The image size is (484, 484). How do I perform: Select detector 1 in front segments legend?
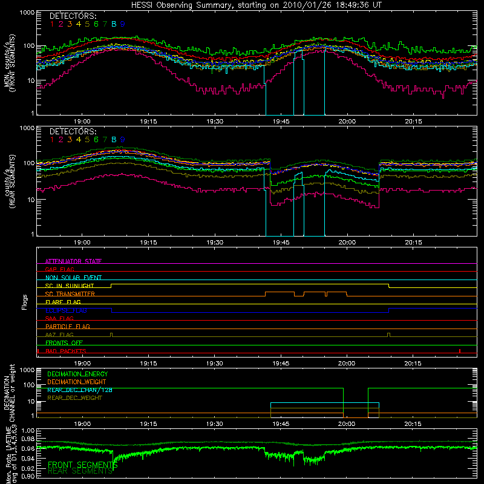point(52,24)
